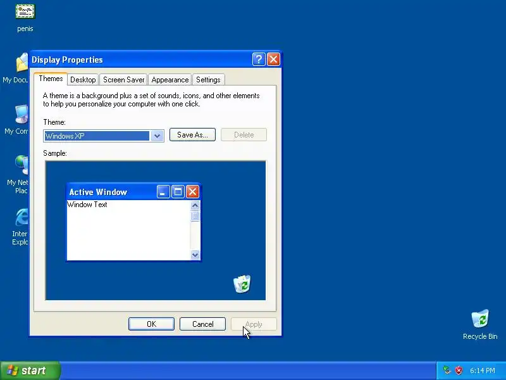
Task: Click the greyed-out Apply button
Action: tap(254, 324)
